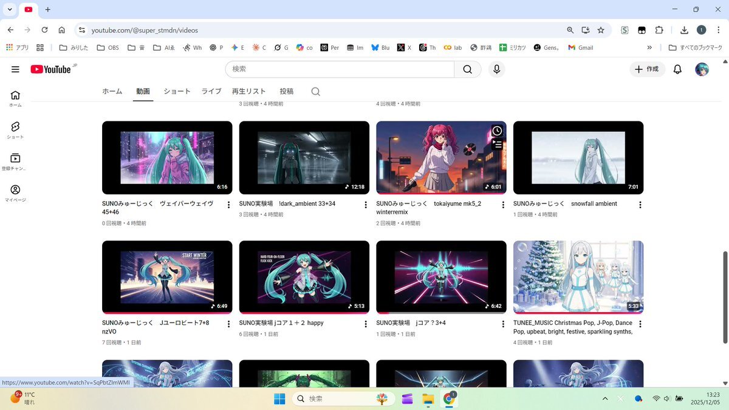Bookmark this page with the star icon
This screenshot has width=729, height=410.
pyautogui.click(x=600, y=30)
